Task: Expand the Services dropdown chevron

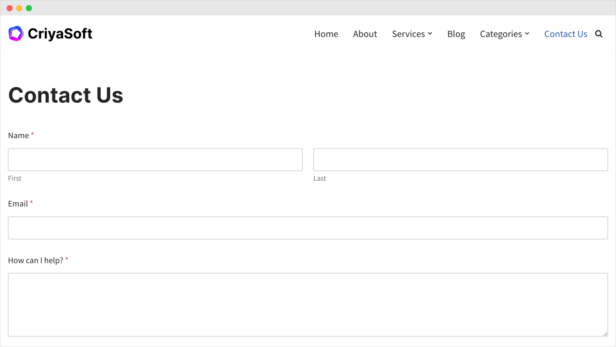Action: [430, 34]
